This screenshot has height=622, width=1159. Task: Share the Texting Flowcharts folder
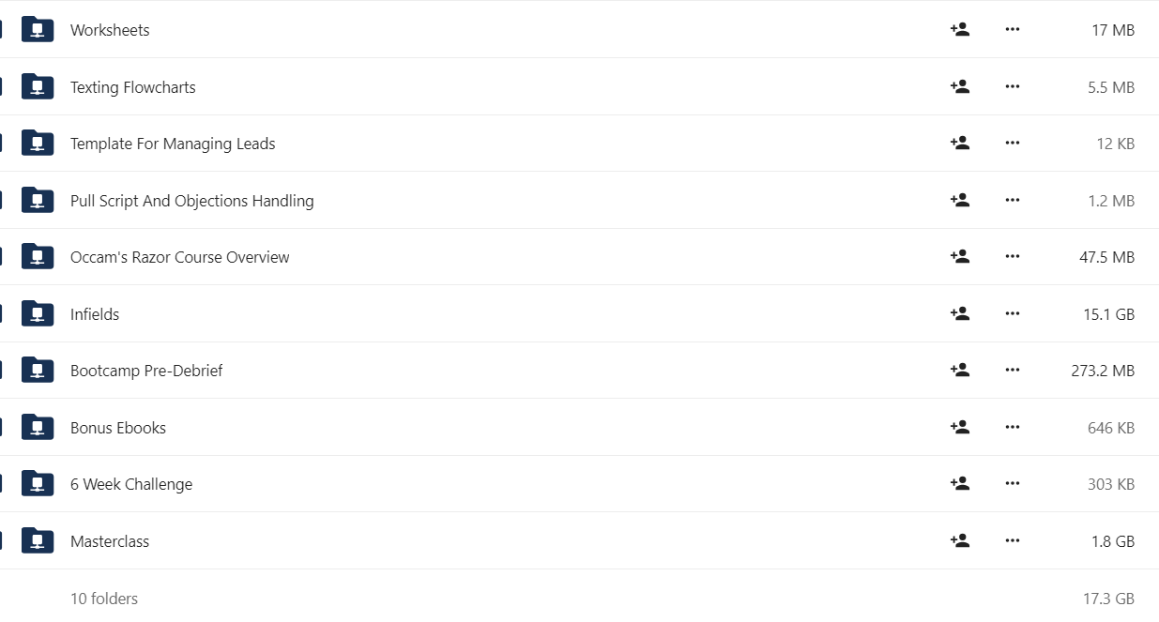[959, 86]
